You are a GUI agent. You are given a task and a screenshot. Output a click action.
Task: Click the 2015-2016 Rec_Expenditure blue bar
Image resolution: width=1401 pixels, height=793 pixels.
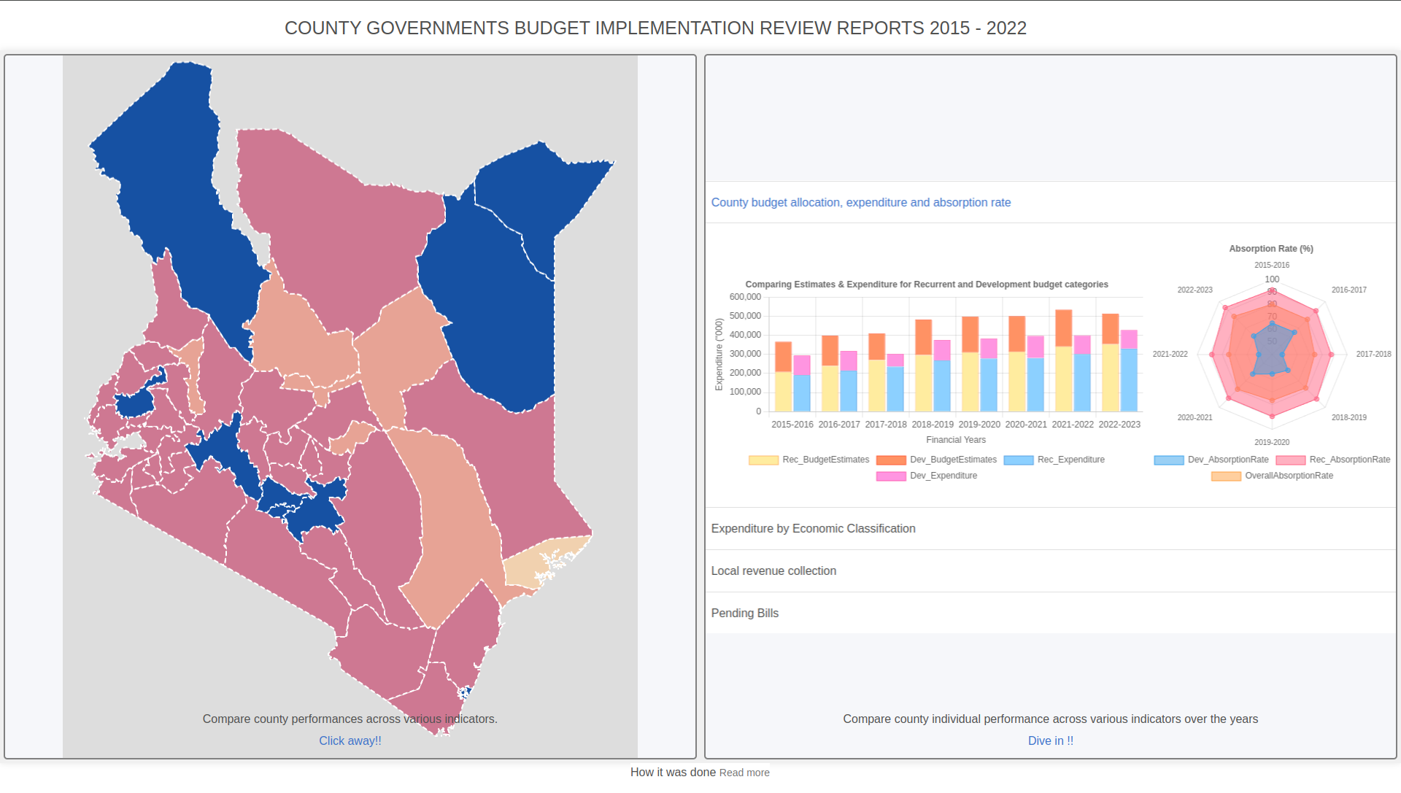(x=802, y=394)
